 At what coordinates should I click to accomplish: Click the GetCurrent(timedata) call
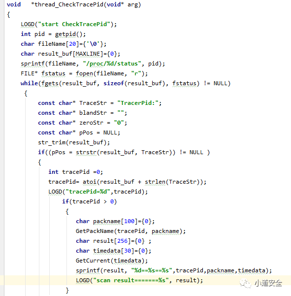(112, 261)
